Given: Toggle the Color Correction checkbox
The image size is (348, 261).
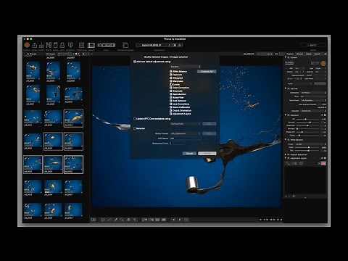Looking at the screenshot, I should pyautogui.click(x=170, y=88).
